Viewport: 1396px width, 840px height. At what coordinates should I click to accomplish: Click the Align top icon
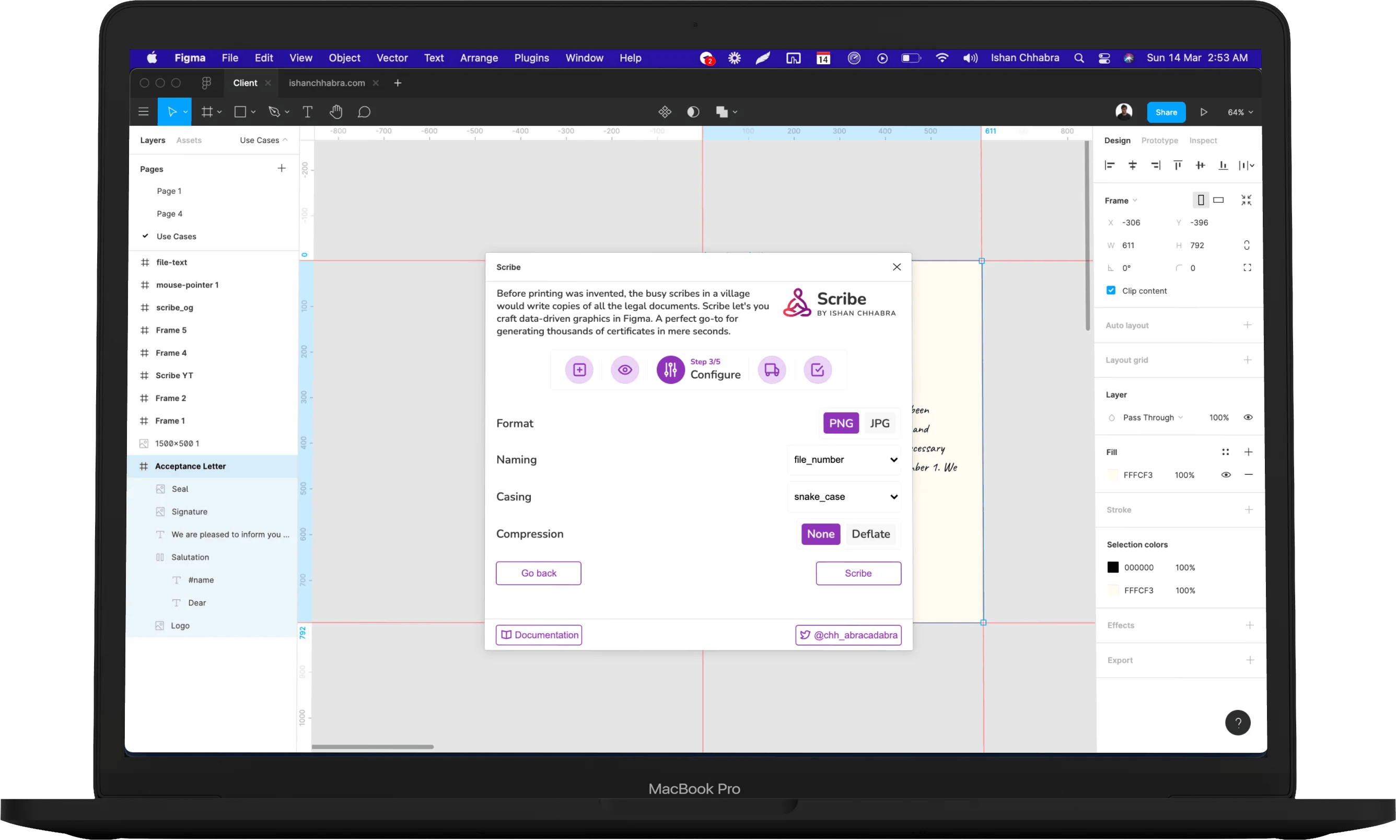(1178, 165)
